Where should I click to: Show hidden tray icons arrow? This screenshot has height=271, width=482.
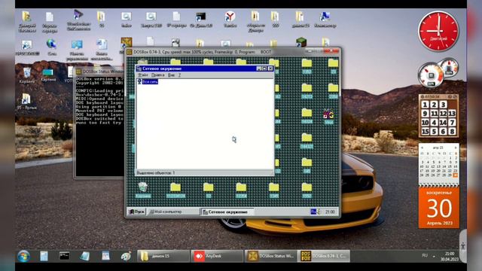[x=435, y=256]
